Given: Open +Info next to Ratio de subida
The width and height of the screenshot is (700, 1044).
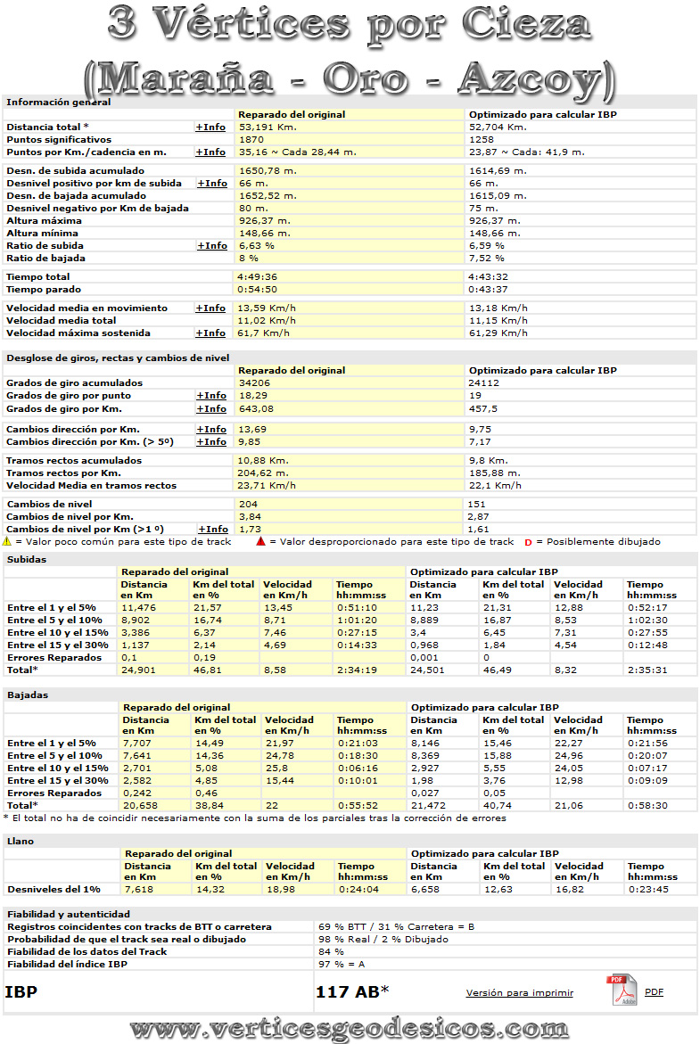Looking at the screenshot, I should pos(212,246).
